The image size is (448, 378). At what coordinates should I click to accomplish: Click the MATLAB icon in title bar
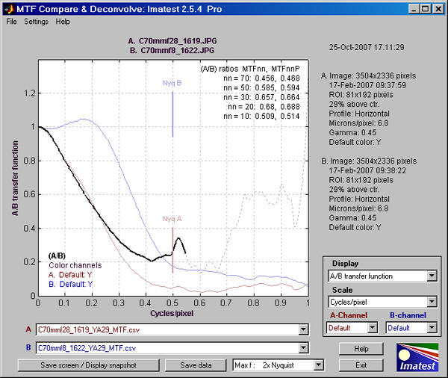click(x=9, y=9)
